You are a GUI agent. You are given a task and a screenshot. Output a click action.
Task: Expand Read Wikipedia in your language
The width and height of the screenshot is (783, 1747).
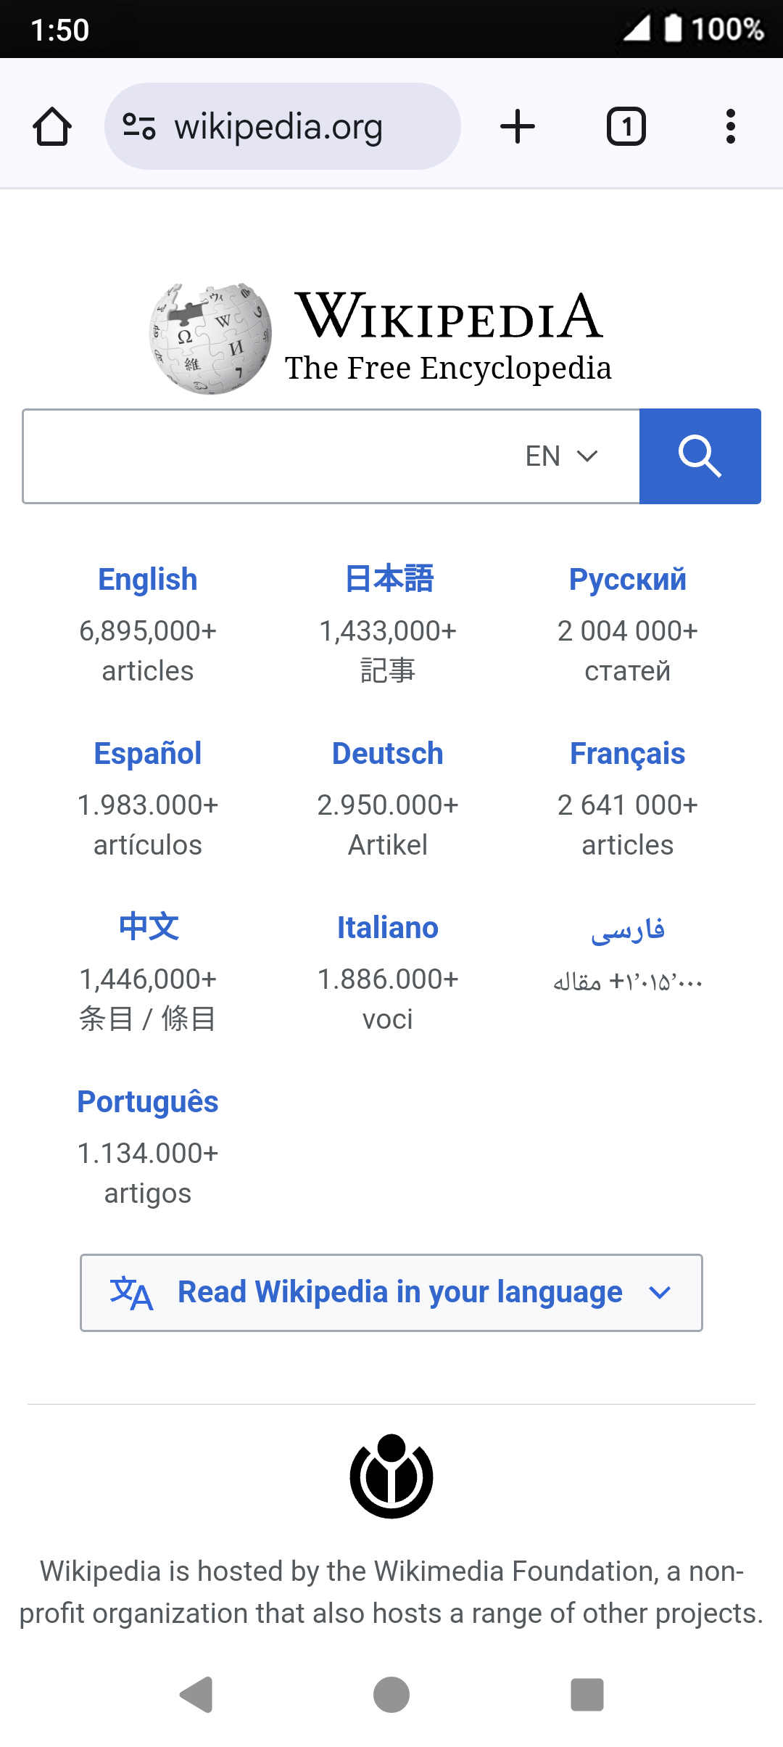pyautogui.click(x=391, y=1293)
